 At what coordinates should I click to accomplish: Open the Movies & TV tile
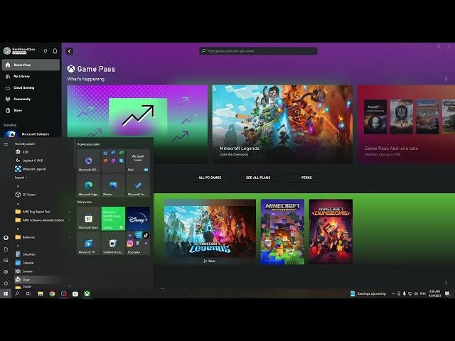click(x=88, y=243)
